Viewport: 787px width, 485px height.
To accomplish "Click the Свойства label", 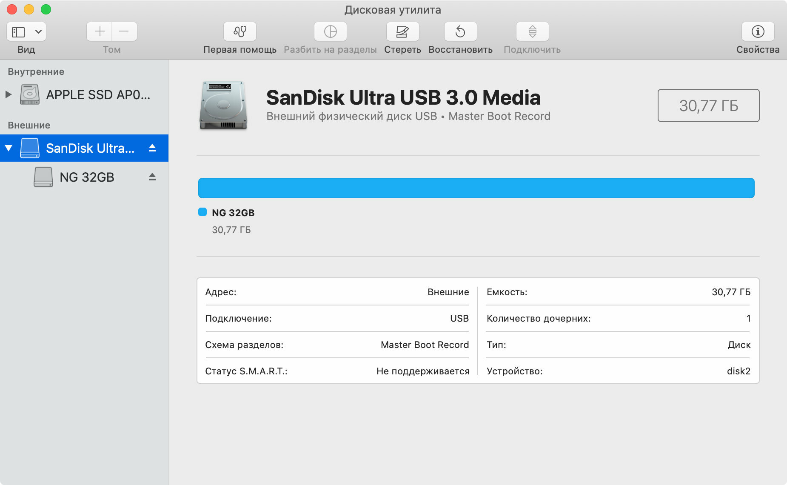I will [x=758, y=49].
